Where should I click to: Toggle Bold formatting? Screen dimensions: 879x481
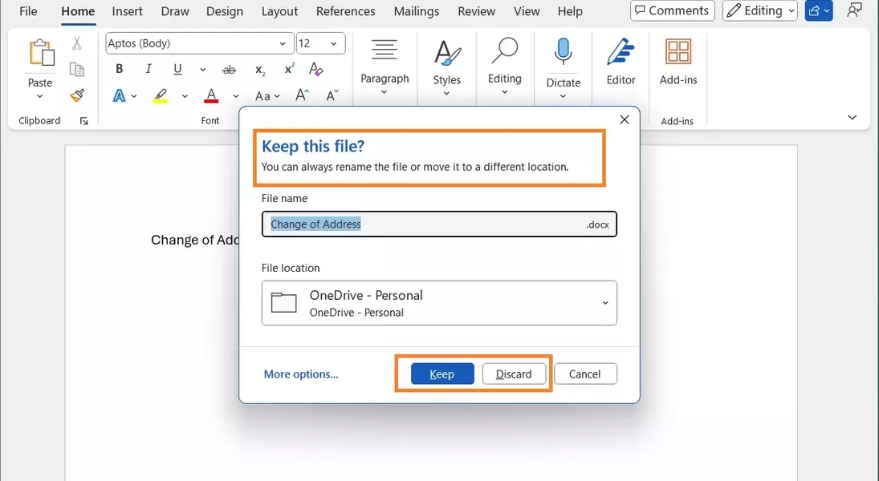120,69
